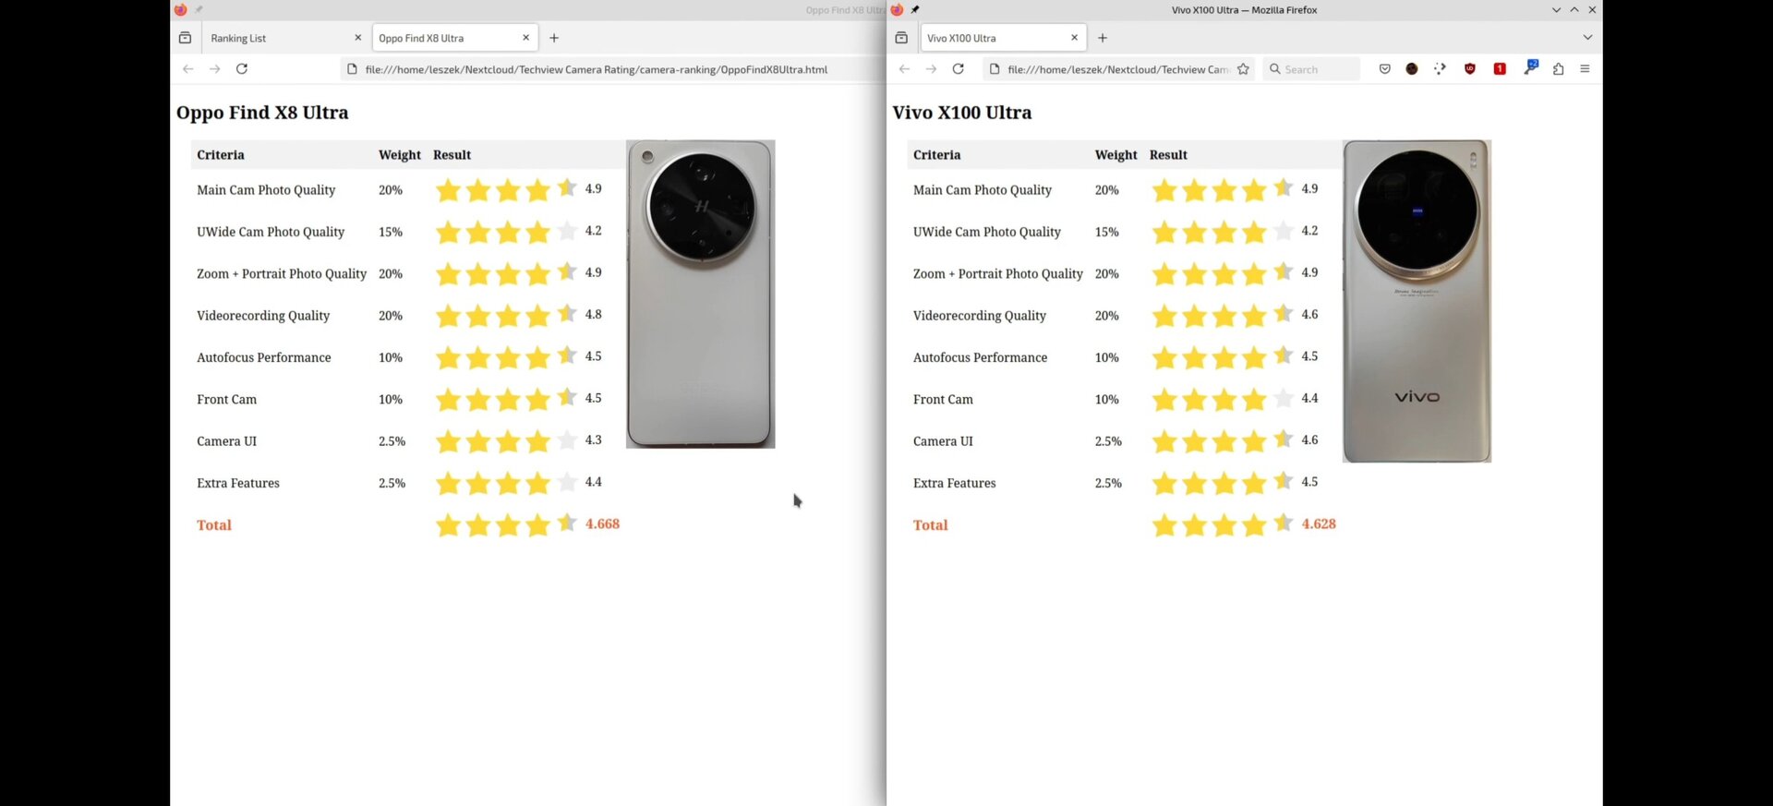Open Firefox hamburger application menu
The image size is (1773, 806).
click(x=1586, y=69)
